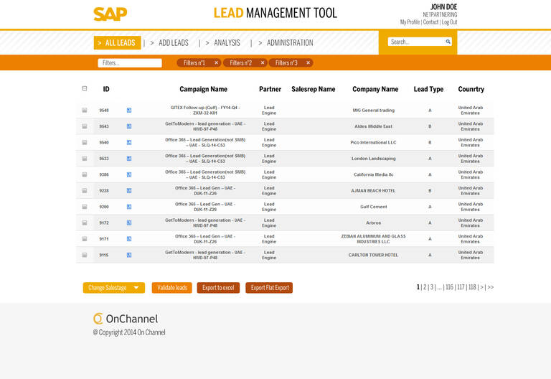Open detail icon for lead 9546
The image size is (551, 379).
coord(129,111)
